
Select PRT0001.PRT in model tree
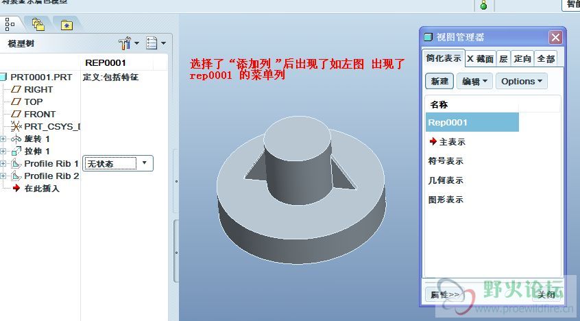[x=41, y=77]
